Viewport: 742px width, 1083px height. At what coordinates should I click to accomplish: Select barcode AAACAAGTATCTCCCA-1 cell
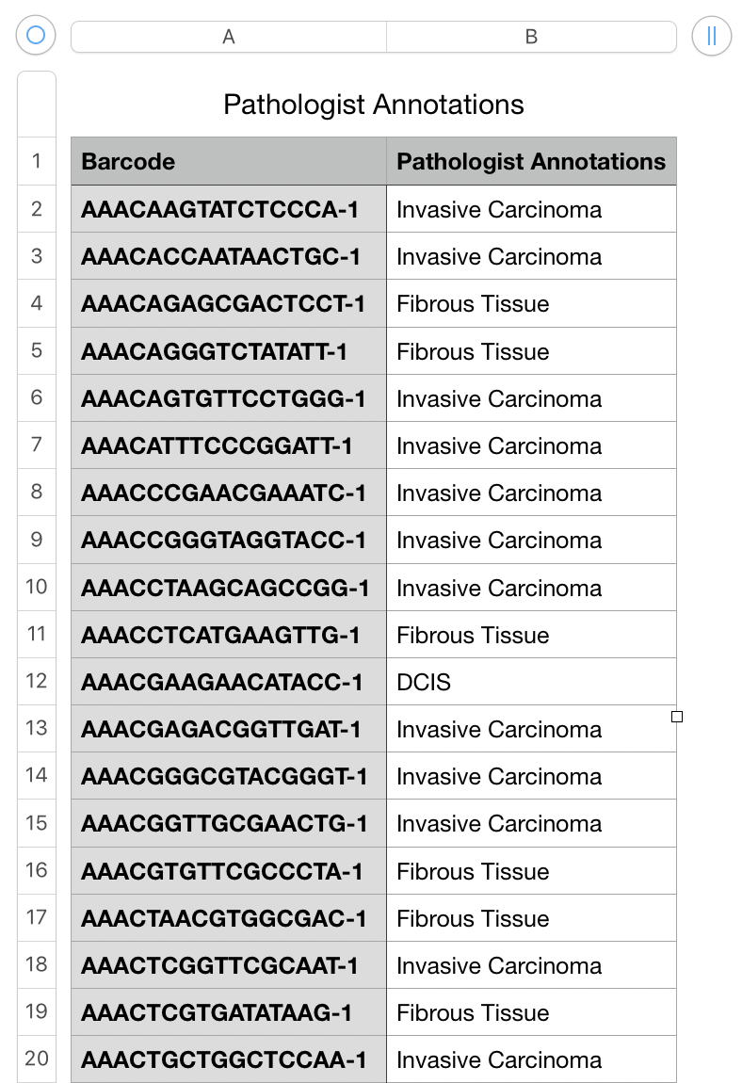pyautogui.click(x=229, y=209)
